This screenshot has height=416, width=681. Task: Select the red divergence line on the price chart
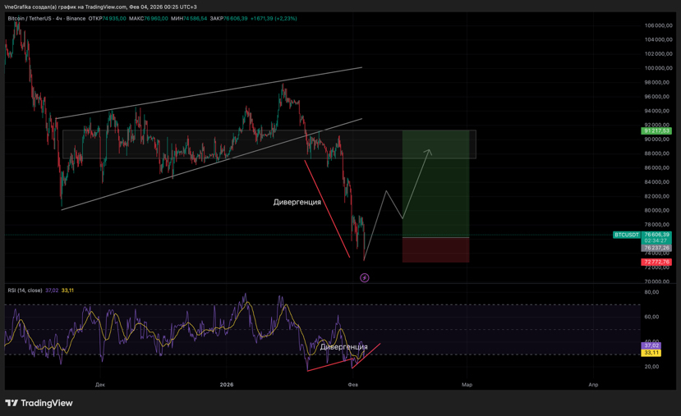pos(327,208)
